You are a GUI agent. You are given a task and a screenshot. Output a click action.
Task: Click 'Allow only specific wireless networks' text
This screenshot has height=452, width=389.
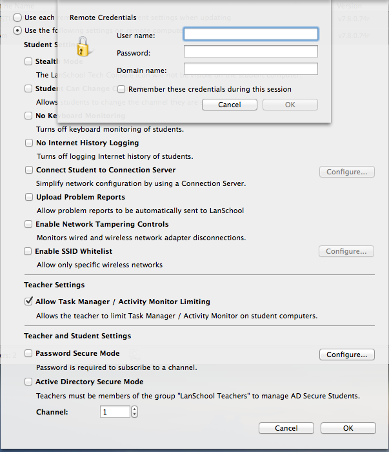99,265
